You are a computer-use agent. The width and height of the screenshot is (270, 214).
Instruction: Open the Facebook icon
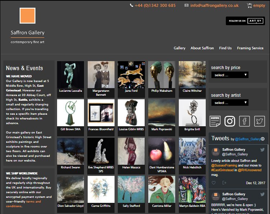click(x=245, y=121)
